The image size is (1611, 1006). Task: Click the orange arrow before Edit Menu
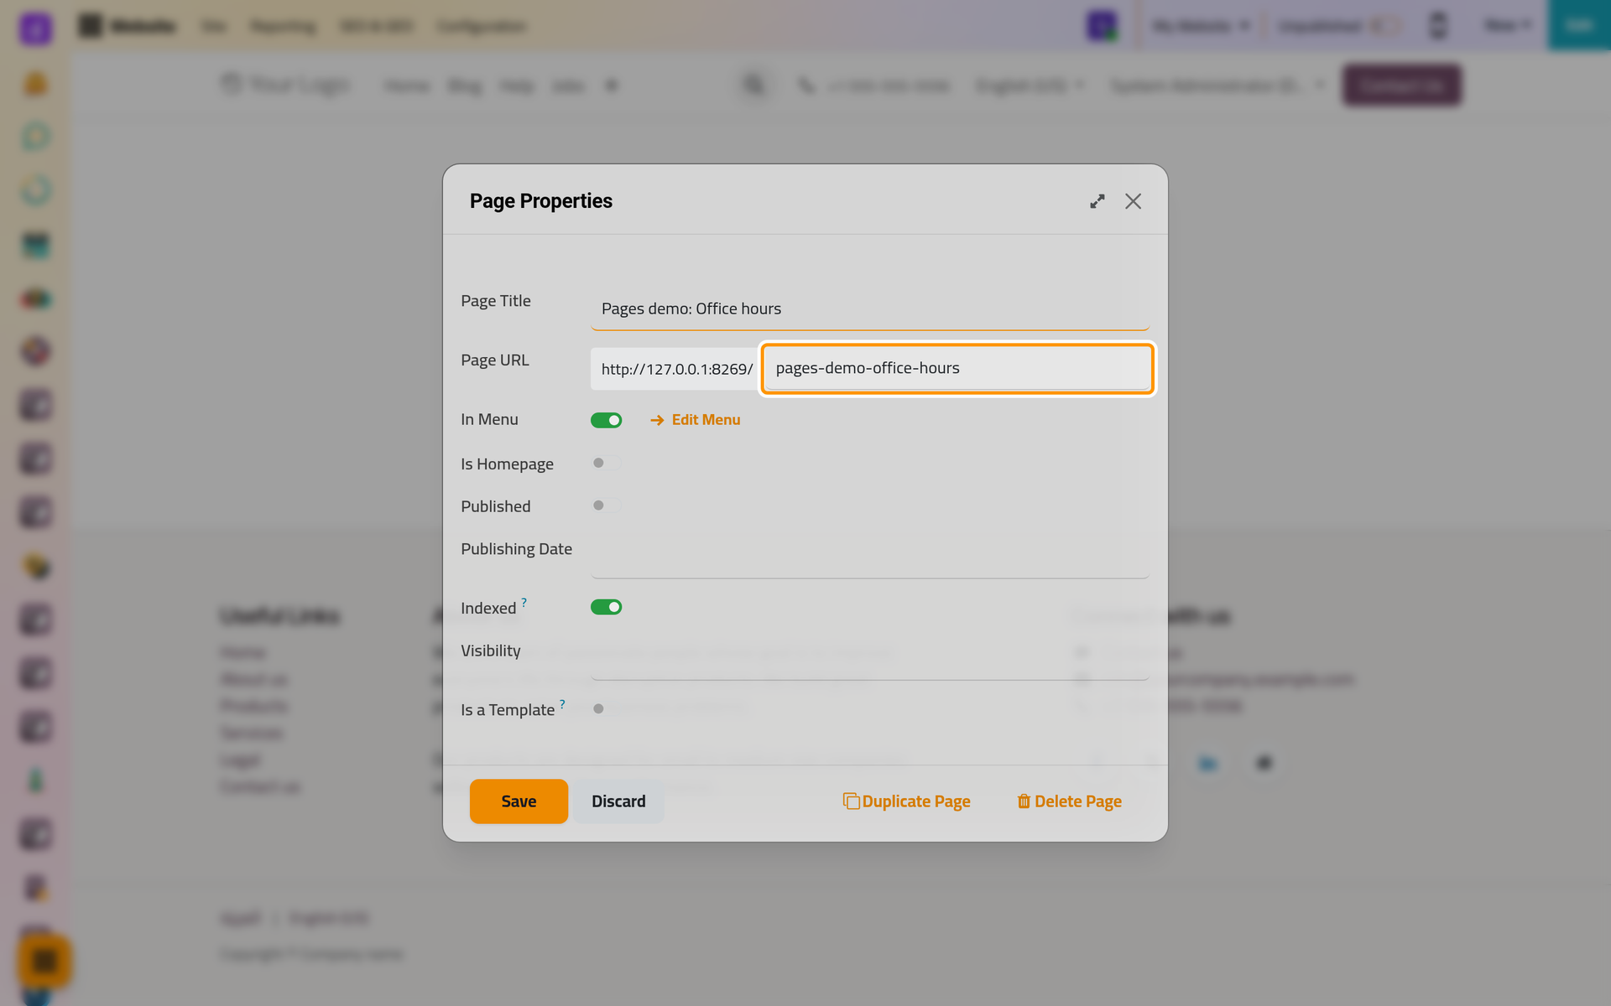pos(657,420)
